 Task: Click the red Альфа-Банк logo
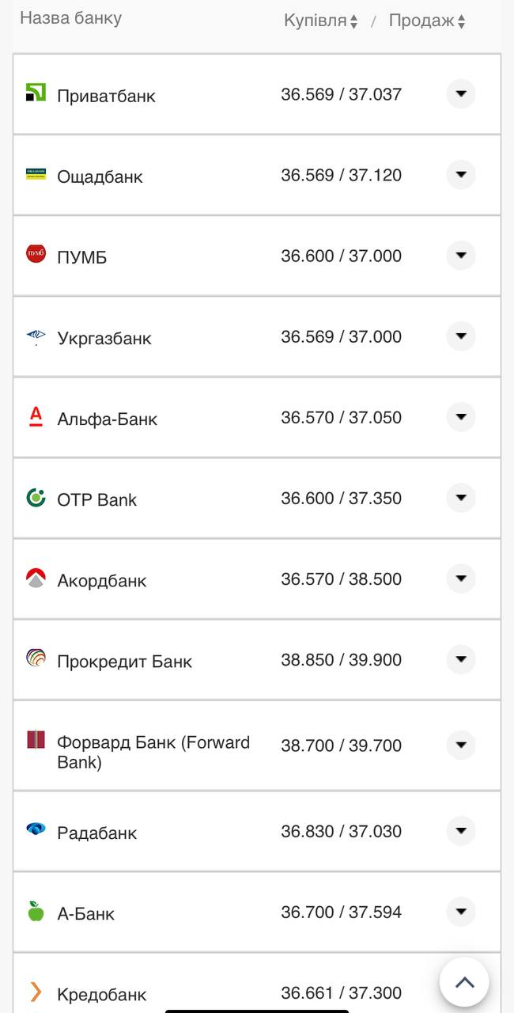(x=36, y=416)
